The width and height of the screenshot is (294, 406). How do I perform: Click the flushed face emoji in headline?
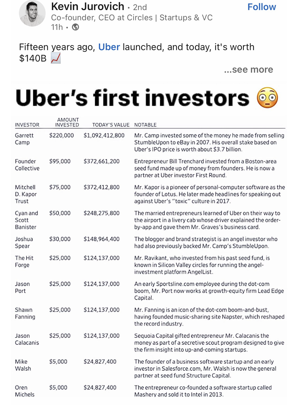[267, 98]
